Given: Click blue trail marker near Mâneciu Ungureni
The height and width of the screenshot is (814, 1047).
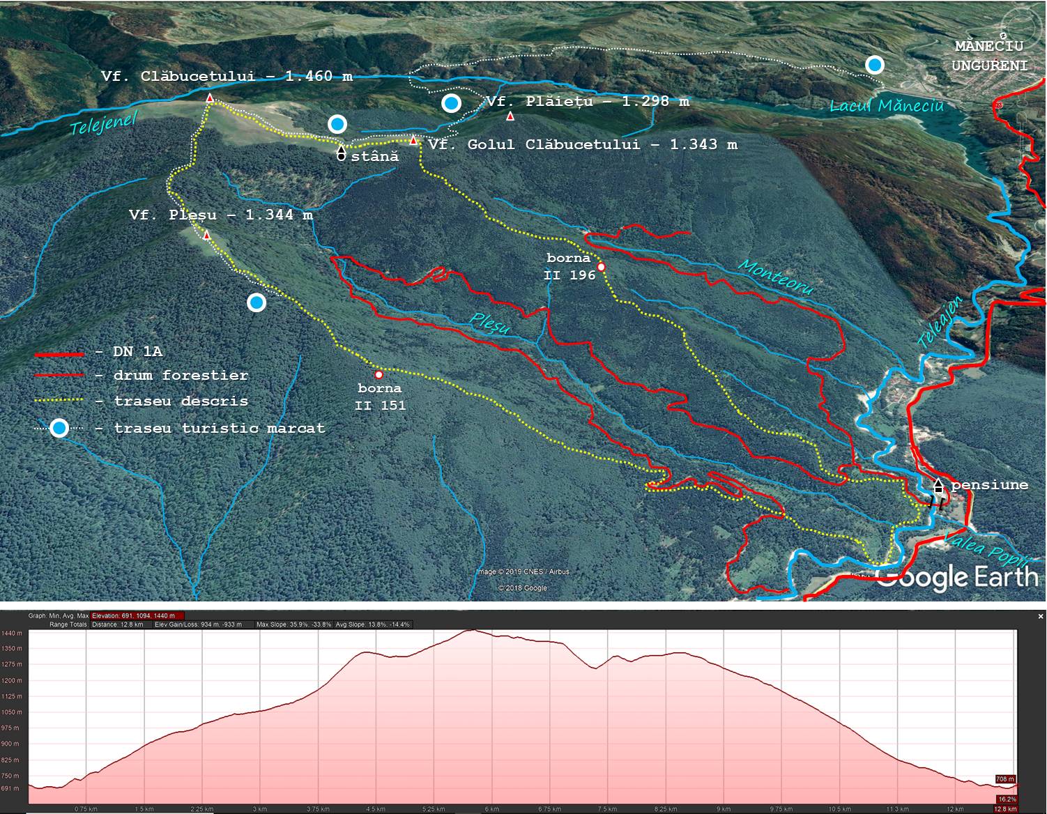Looking at the screenshot, I should coord(874,65).
